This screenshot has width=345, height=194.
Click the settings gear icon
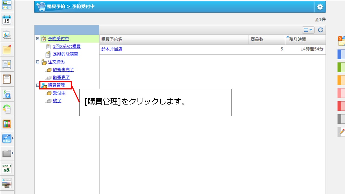(x=320, y=7)
